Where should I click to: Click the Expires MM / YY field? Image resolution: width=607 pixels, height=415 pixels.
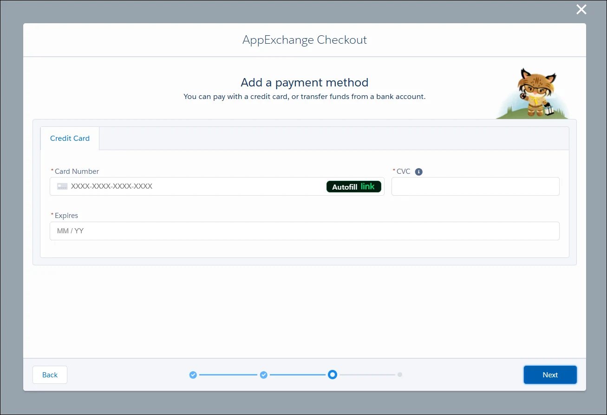[304, 231]
